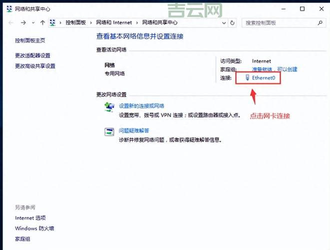Screen dimensions: 330x250
Task: Click the 查看基本网络信息并设置连接 heading
Action: (140, 36)
